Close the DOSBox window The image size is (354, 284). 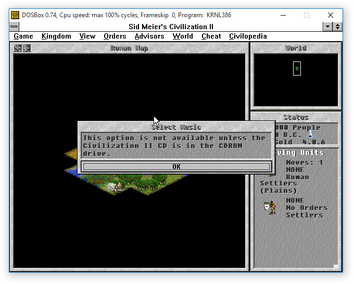pyautogui.click(x=330, y=15)
